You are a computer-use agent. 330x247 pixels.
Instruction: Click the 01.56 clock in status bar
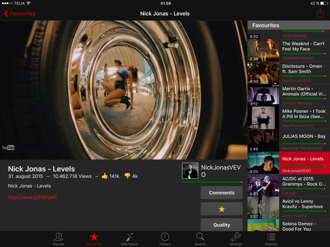pos(166,3)
